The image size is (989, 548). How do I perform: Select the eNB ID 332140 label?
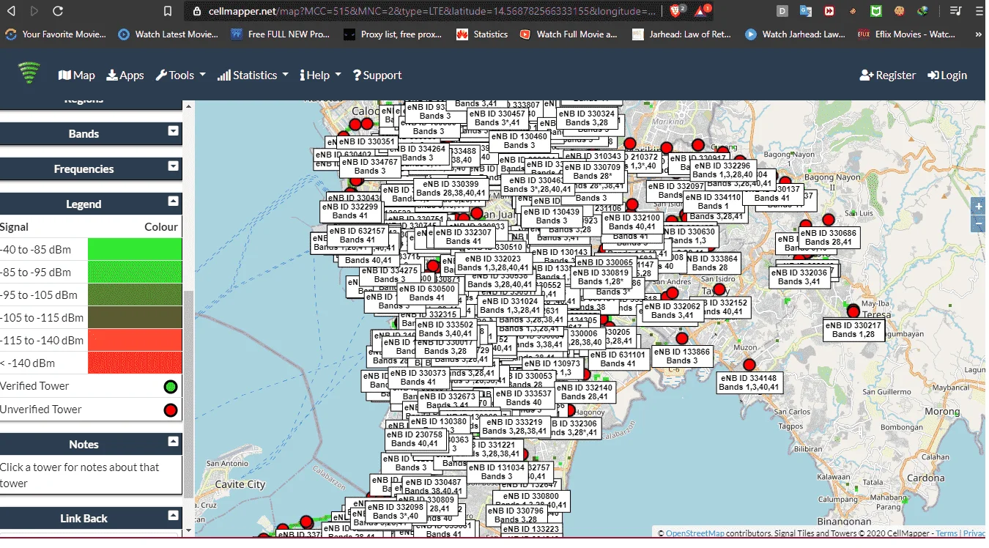(x=585, y=392)
